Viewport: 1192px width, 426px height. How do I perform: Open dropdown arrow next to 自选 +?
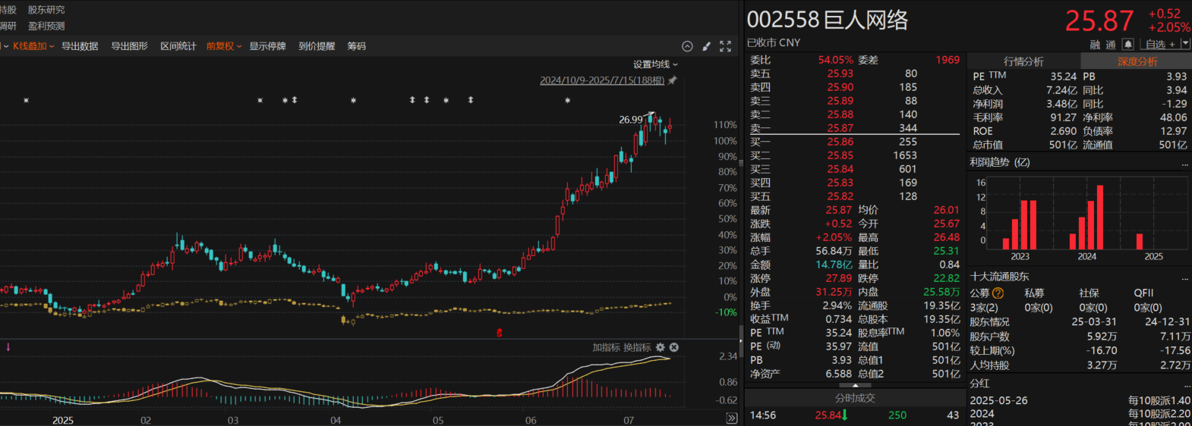pos(1185,44)
